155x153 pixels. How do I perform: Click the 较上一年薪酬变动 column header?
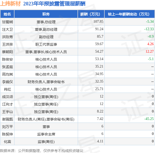coord(129,14)
